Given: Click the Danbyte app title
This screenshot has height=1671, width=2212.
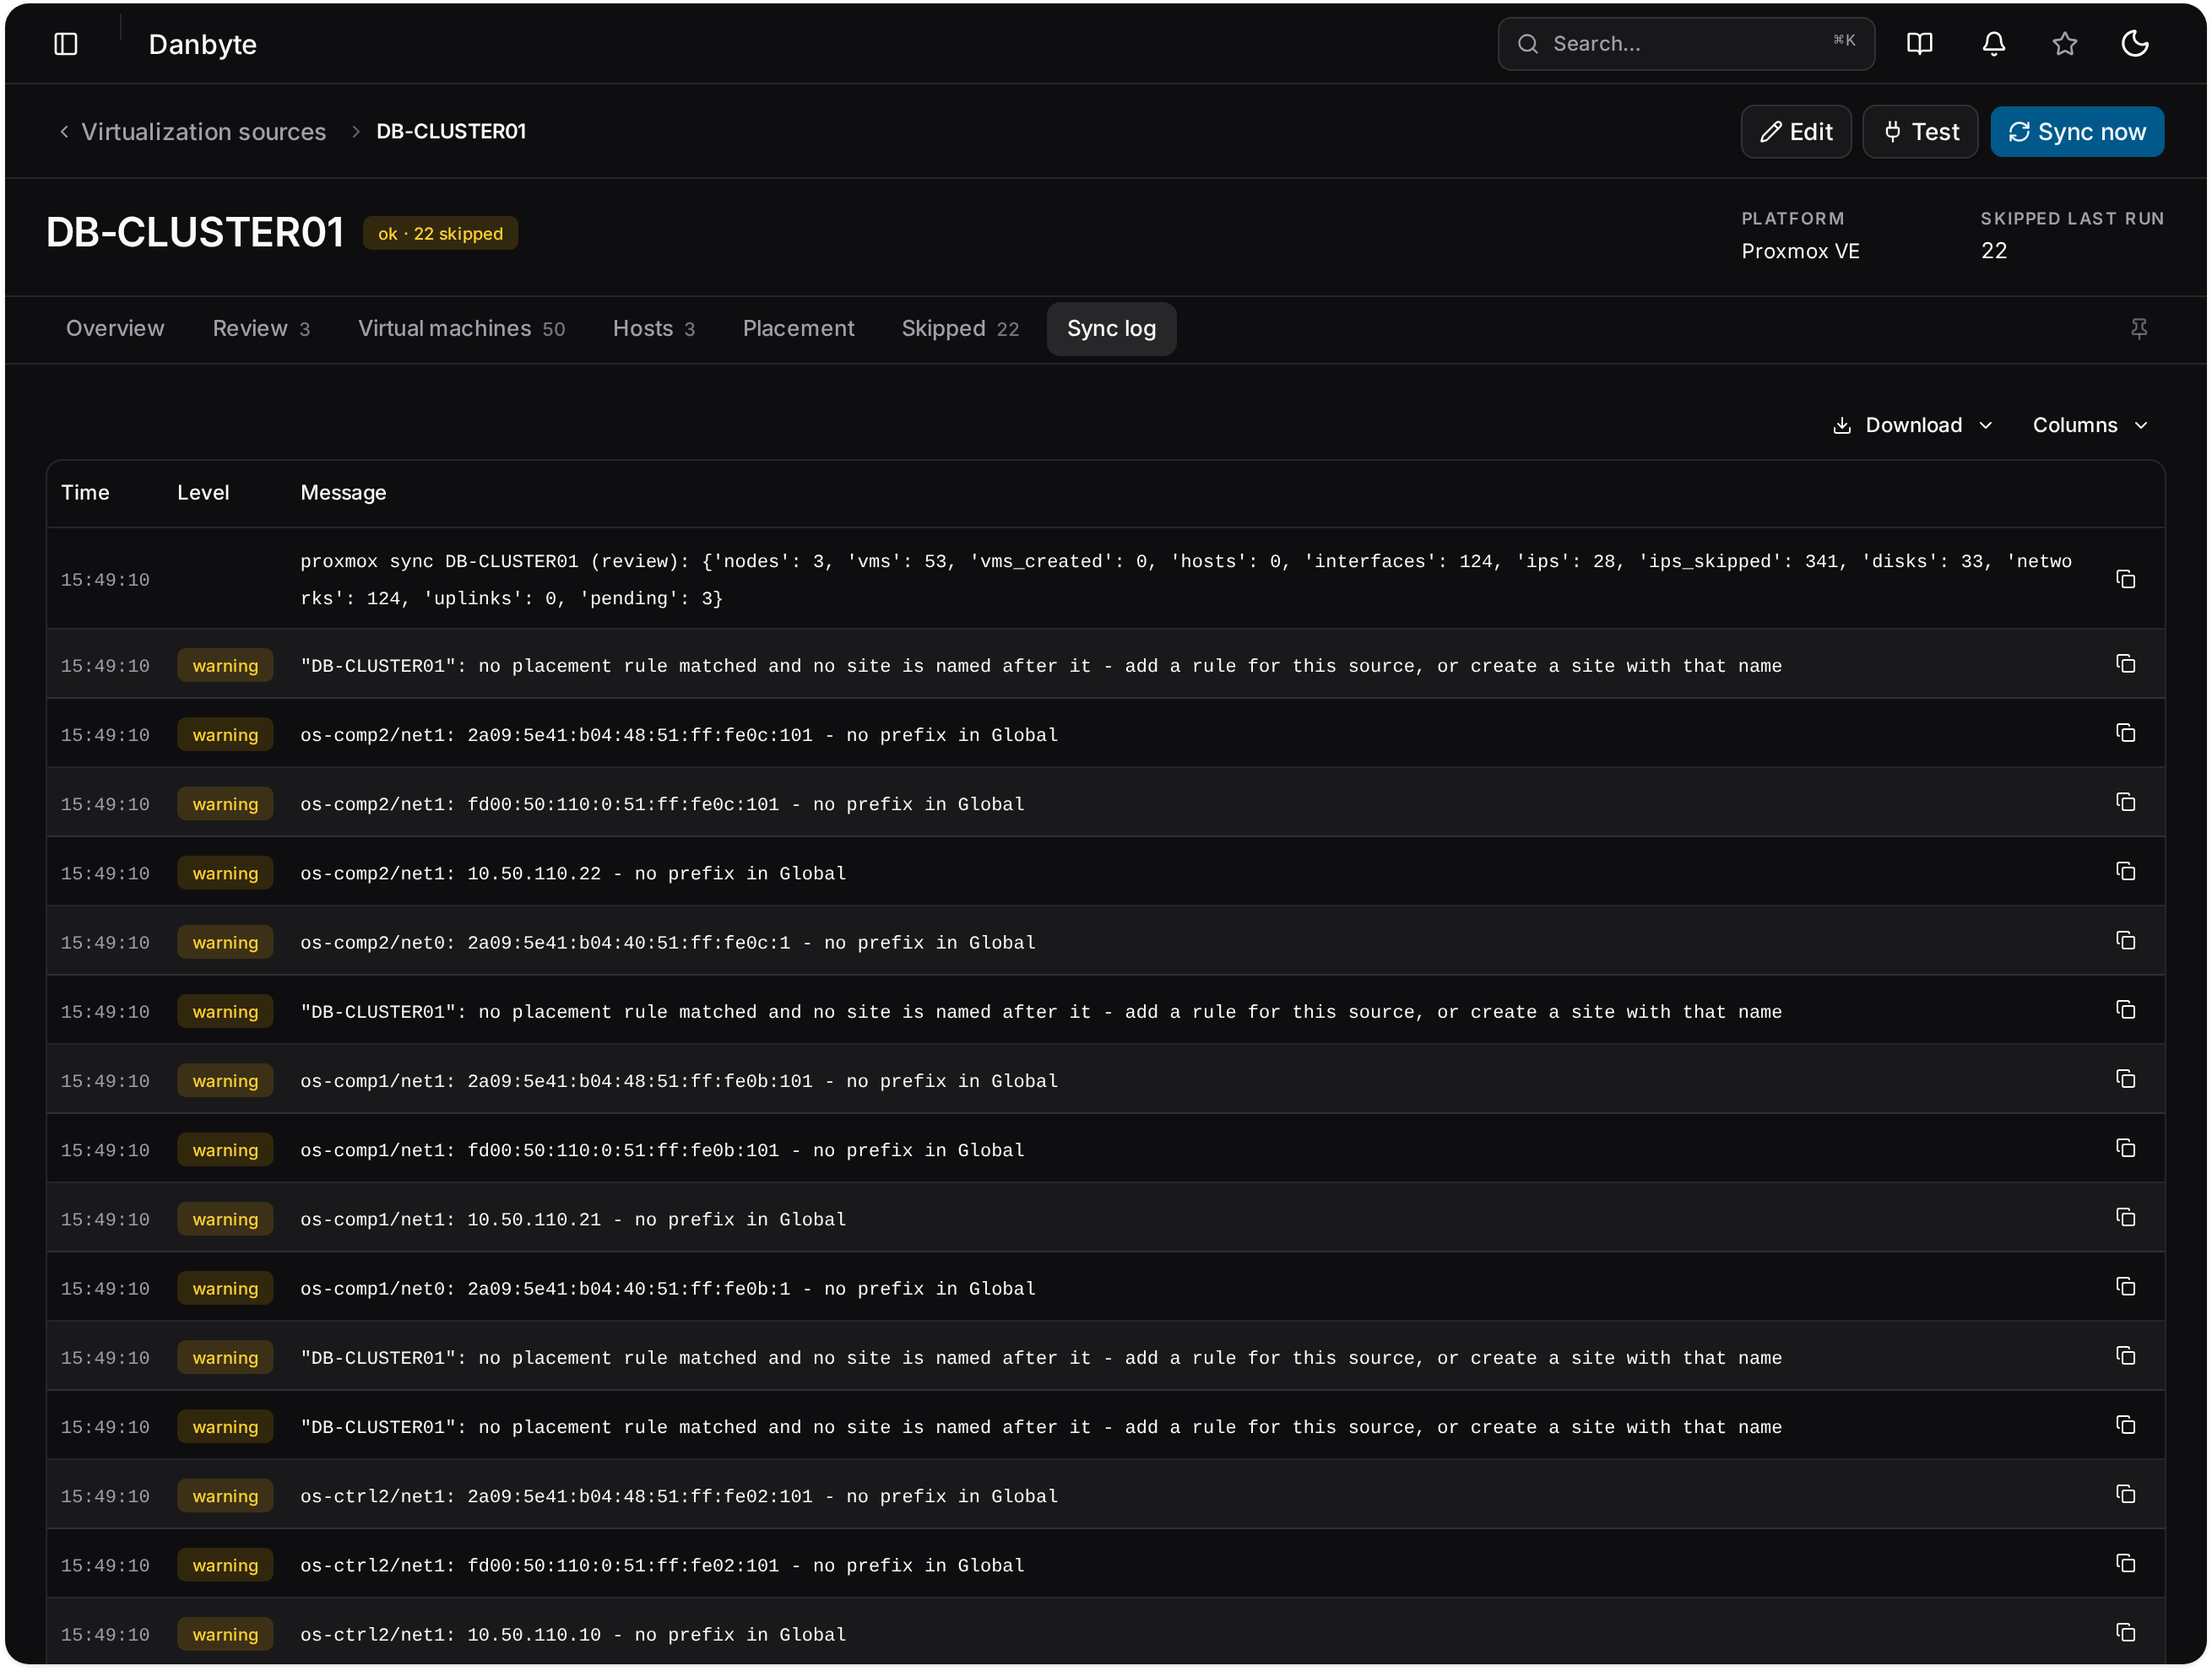Looking at the screenshot, I should click(x=202, y=44).
